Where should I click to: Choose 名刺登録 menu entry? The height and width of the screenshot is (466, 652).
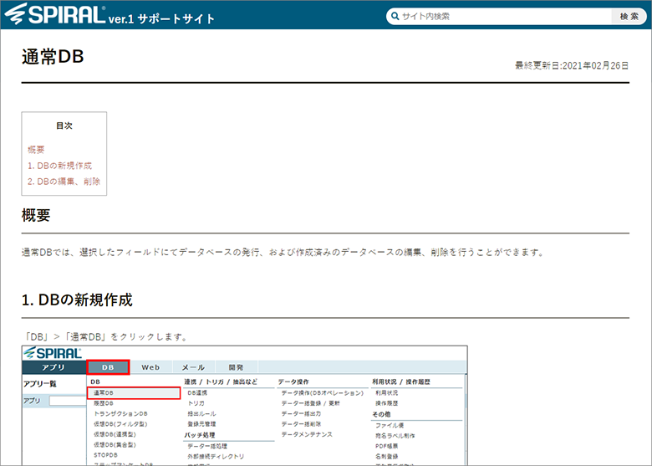387,457
